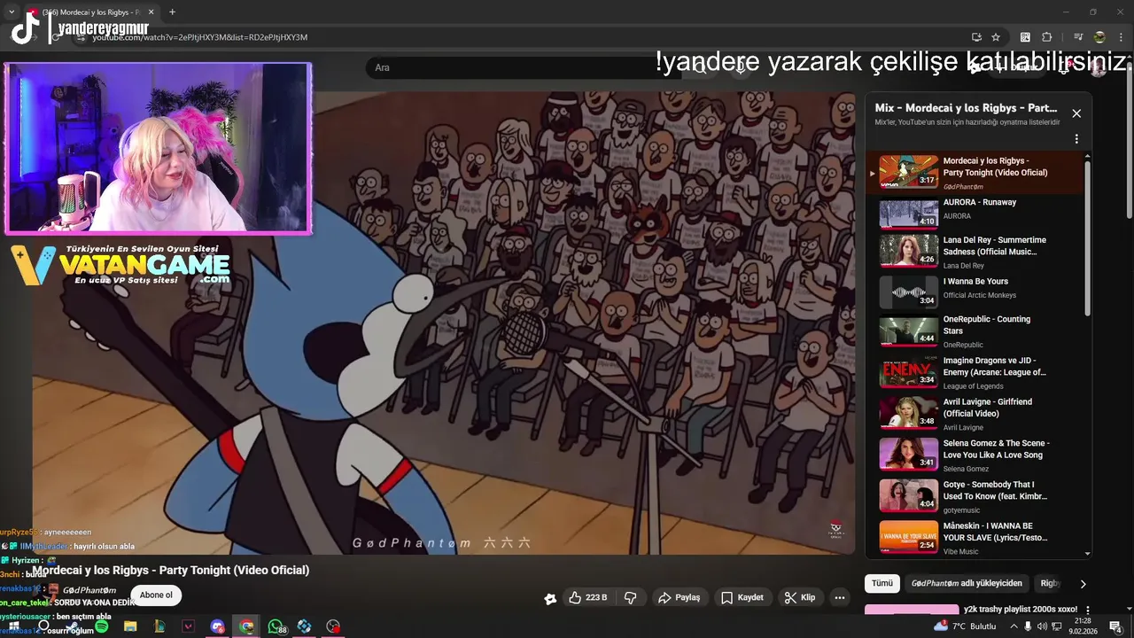Screen dimensions: 1134x638
Task: Open File Explorer from taskbar
Action: point(130,626)
